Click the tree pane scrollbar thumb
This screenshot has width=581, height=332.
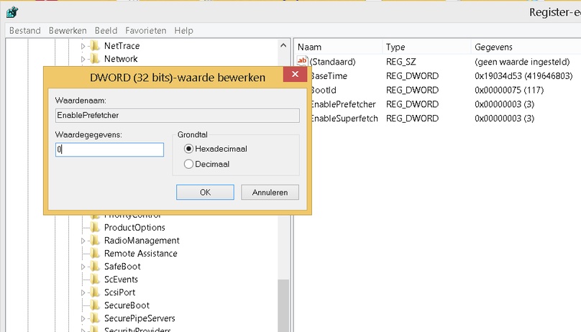click(283, 305)
